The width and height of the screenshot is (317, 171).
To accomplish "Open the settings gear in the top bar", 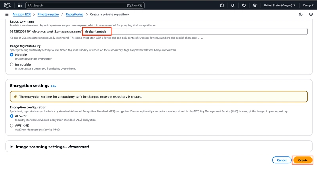I will 254,5.
